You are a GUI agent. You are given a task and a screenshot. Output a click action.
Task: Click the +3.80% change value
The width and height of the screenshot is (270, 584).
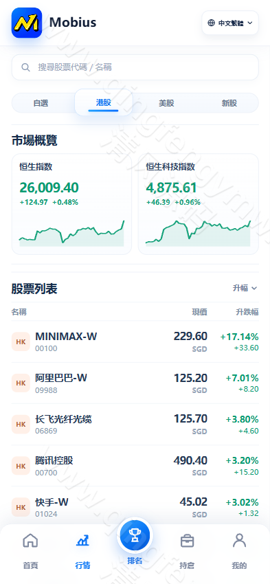242,420
